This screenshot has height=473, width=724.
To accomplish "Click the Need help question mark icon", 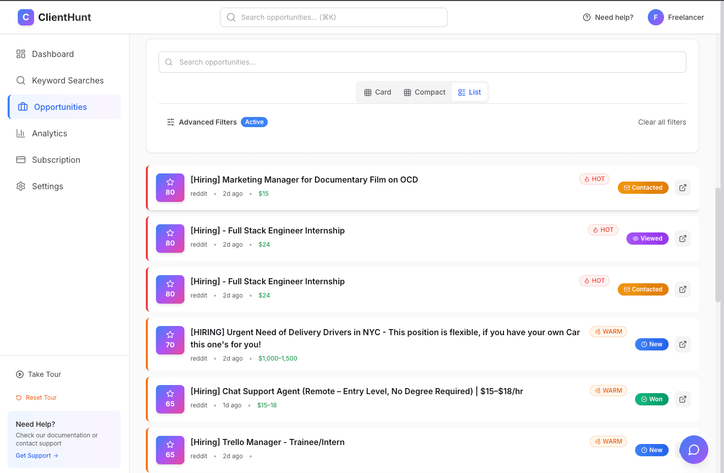I will pos(586,17).
